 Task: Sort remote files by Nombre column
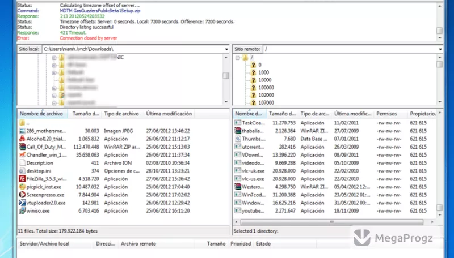(x=250, y=114)
